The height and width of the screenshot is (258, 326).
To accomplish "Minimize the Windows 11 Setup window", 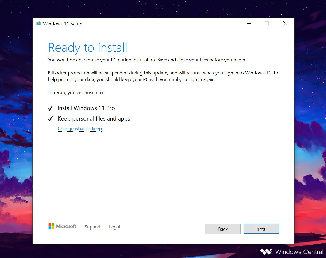I will tap(249, 24).
